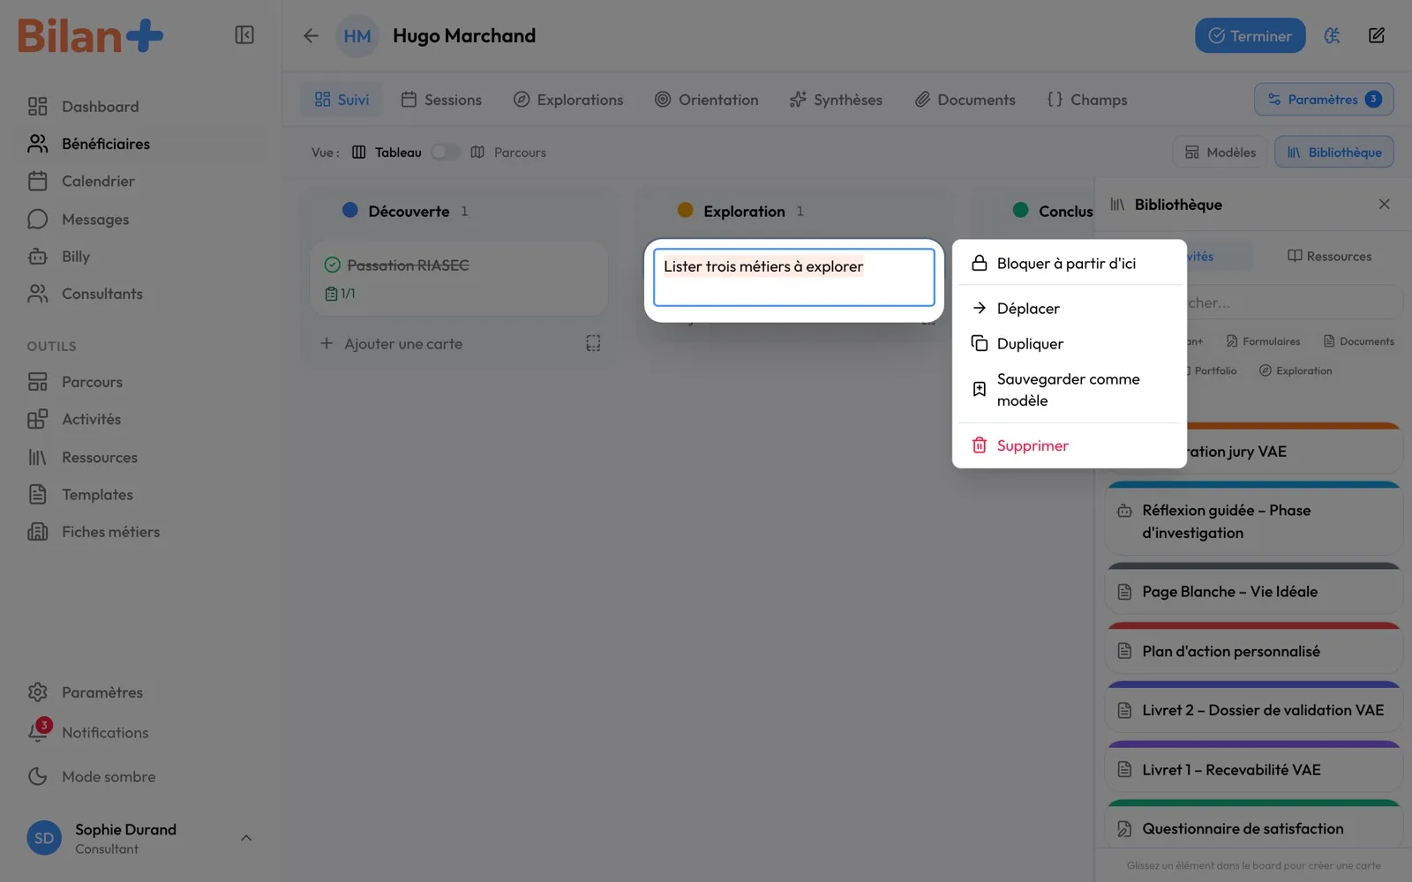
Task: Filter library by Exploration chip
Action: pos(1296,370)
